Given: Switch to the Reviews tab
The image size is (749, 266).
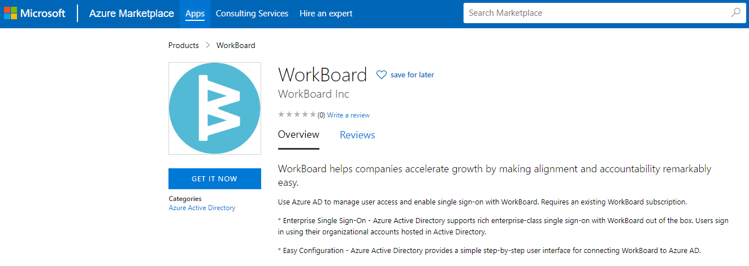Looking at the screenshot, I should (x=357, y=135).
